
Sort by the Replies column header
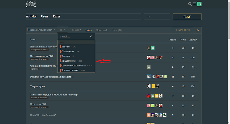[173, 40]
